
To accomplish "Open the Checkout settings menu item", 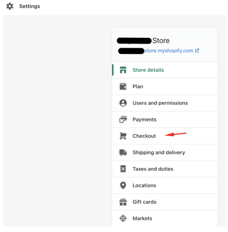I will pyautogui.click(x=165, y=136).
